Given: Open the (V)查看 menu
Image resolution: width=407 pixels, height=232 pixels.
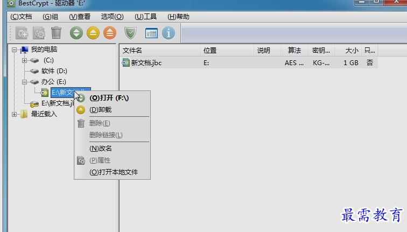Looking at the screenshot, I should point(80,17).
